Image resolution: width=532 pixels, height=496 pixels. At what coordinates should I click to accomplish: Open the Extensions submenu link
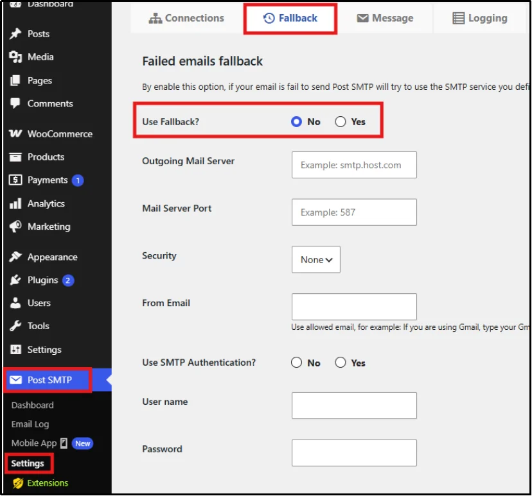tap(48, 483)
